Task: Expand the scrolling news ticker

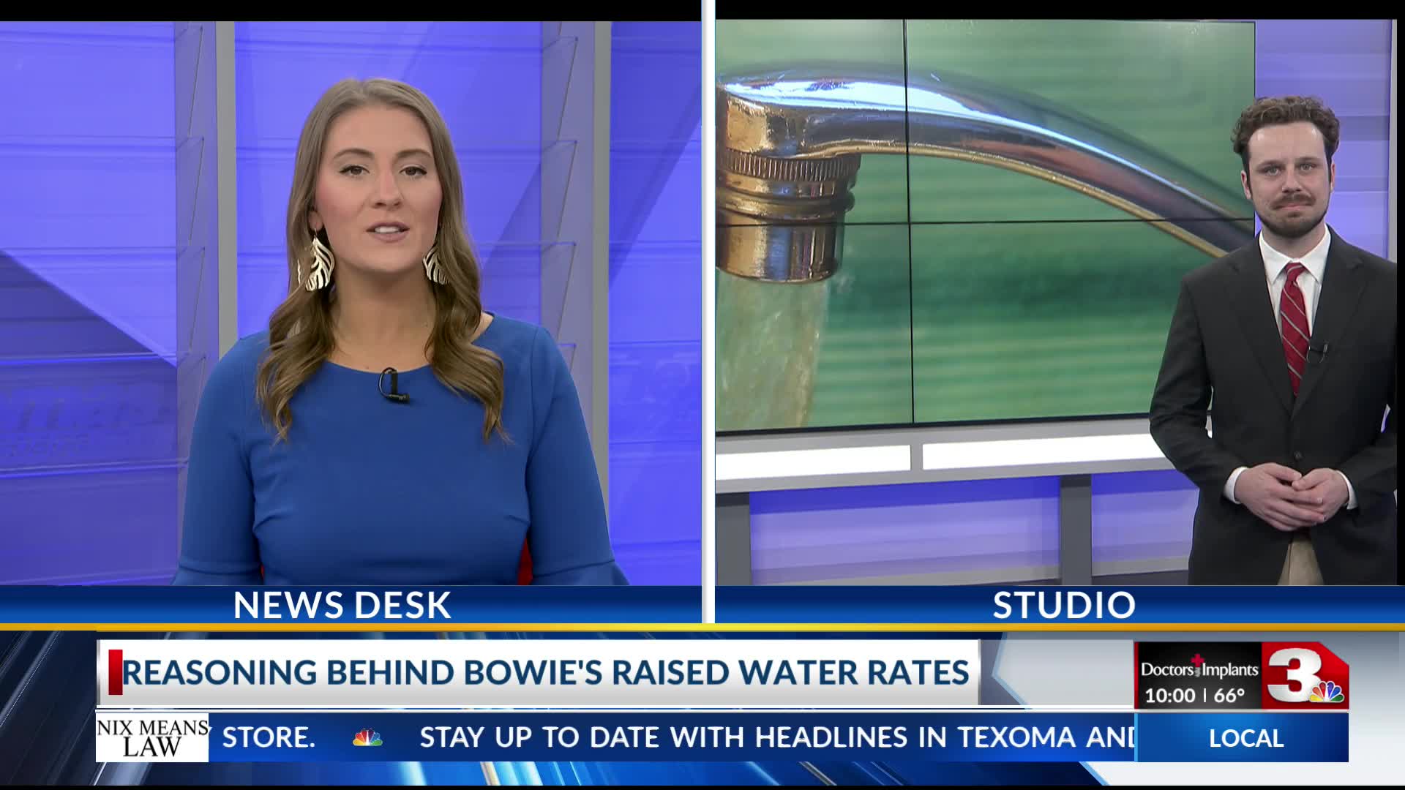Action: (x=659, y=737)
